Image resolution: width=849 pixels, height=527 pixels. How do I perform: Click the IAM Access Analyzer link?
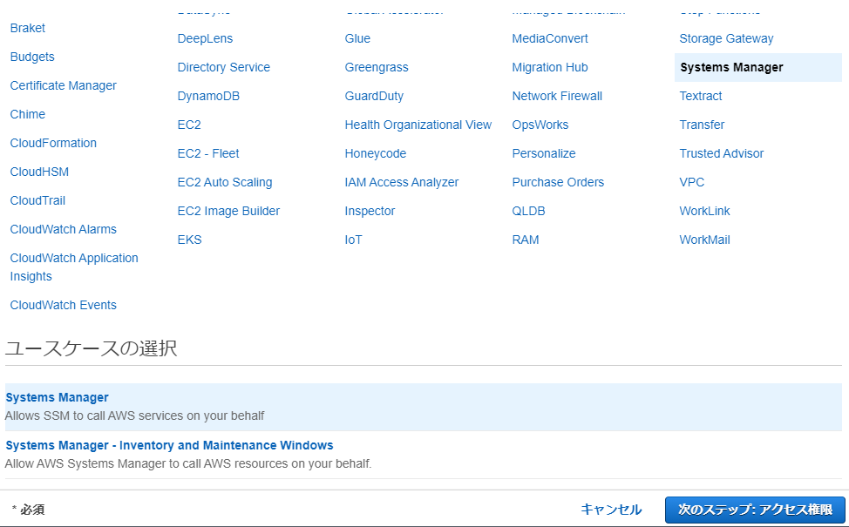point(401,182)
